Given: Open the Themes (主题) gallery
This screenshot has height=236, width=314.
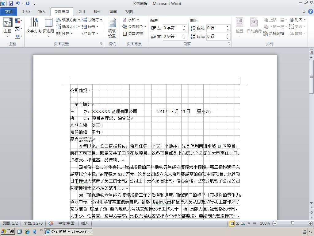Looking at the screenshot, I should coord(7,28).
